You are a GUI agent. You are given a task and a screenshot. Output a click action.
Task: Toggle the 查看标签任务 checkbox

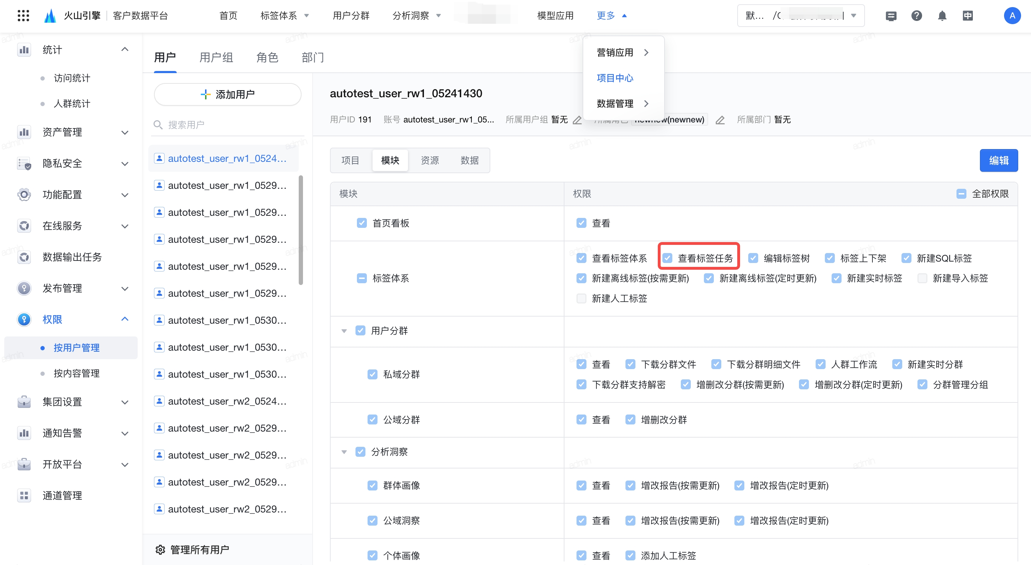point(667,258)
